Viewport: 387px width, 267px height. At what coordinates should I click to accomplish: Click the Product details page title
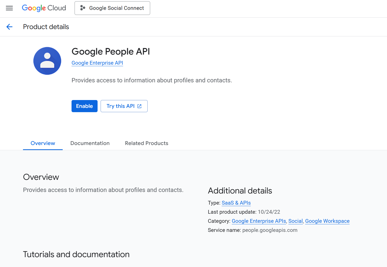[46, 27]
